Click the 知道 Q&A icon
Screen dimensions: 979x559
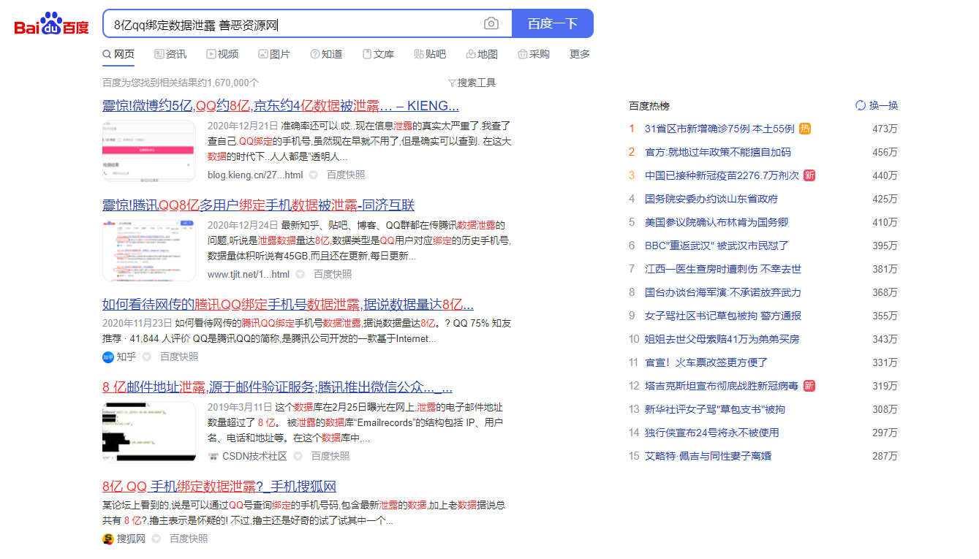pos(314,53)
